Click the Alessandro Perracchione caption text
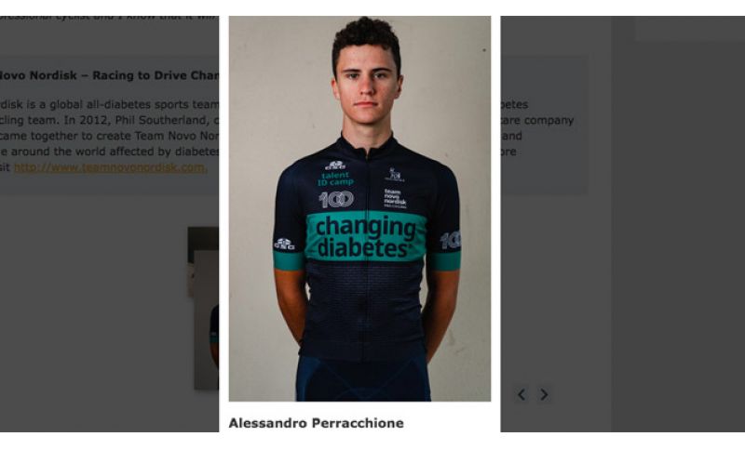 (x=316, y=423)
